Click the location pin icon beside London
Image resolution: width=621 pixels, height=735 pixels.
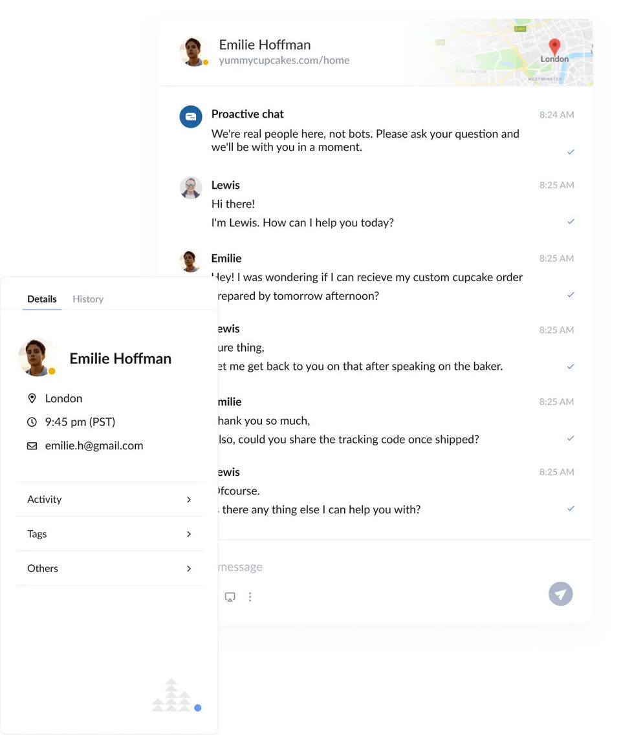pyautogui.click(x=32, y=398)
